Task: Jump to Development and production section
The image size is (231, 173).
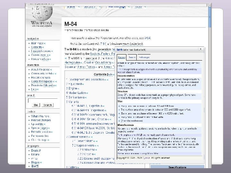Action: point(85,79)
